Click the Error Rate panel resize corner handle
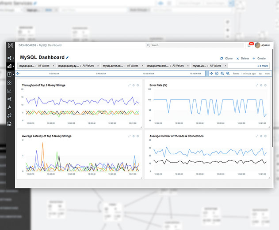This screenshot has height=230, width=279. [269, 127]
